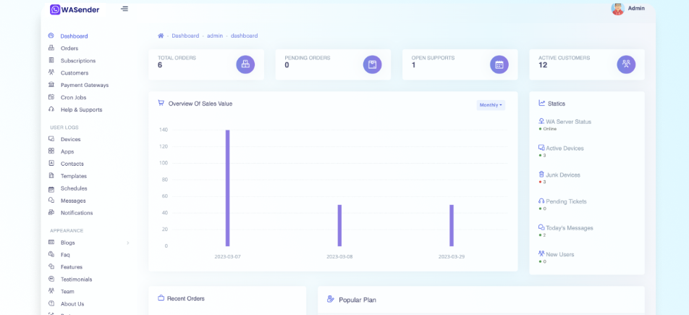Toggle the sidebar hamburger menu
The image size is (689, 315).
click(x=124, y=9)
